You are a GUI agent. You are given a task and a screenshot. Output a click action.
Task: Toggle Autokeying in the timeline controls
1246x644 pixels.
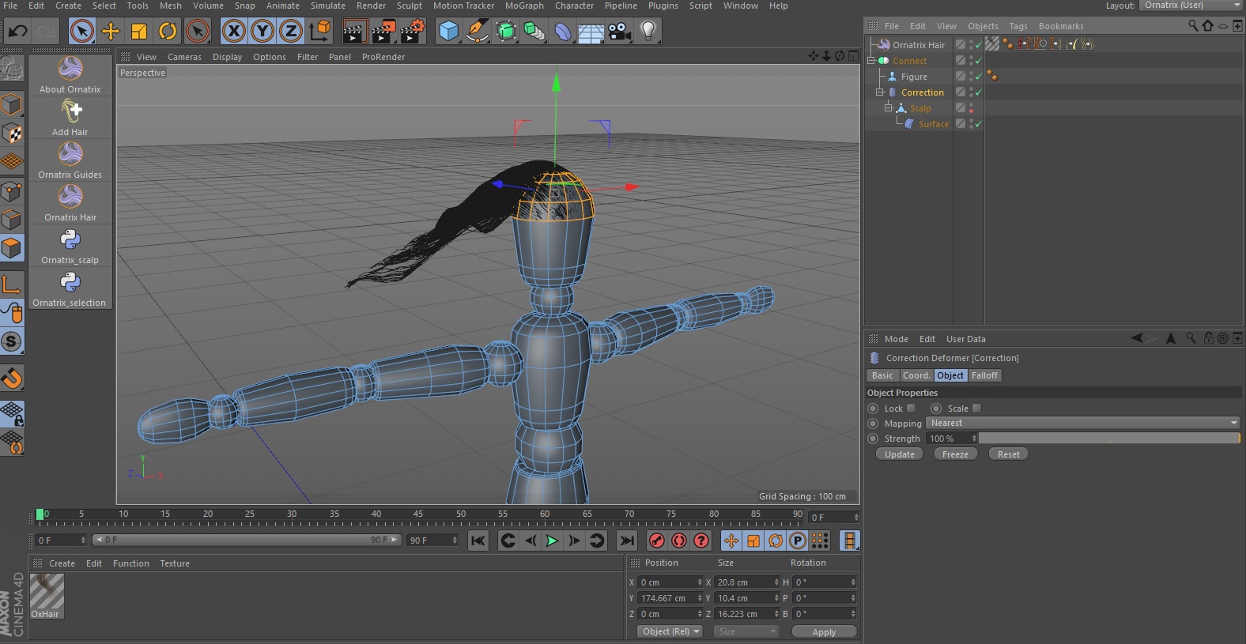click(x=678, y=540)
